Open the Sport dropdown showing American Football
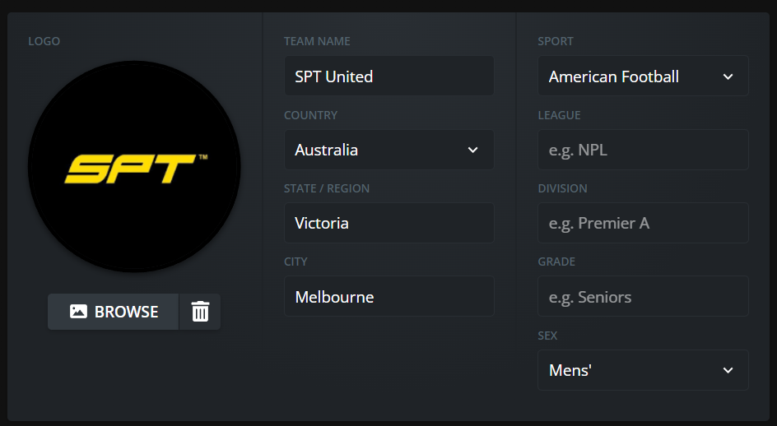This screenshot has width=777, height=426. pos(643,76)
